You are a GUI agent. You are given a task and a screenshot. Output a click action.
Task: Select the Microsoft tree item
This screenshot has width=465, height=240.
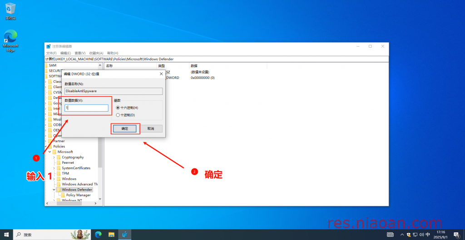click(65, 152)
